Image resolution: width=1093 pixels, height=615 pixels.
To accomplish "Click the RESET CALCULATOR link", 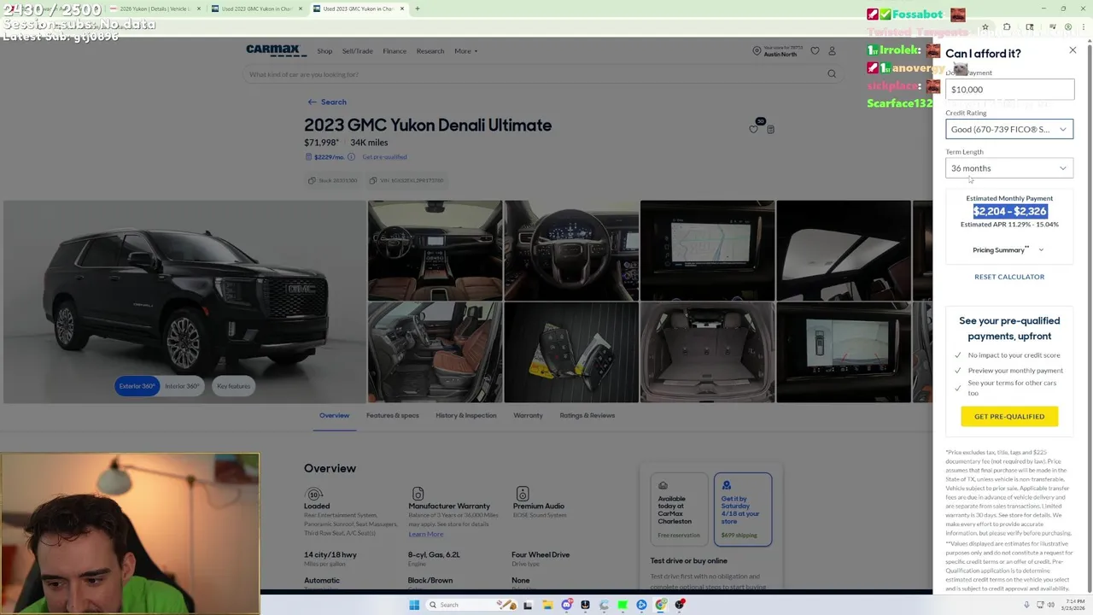I will (x=1009, y=277).
